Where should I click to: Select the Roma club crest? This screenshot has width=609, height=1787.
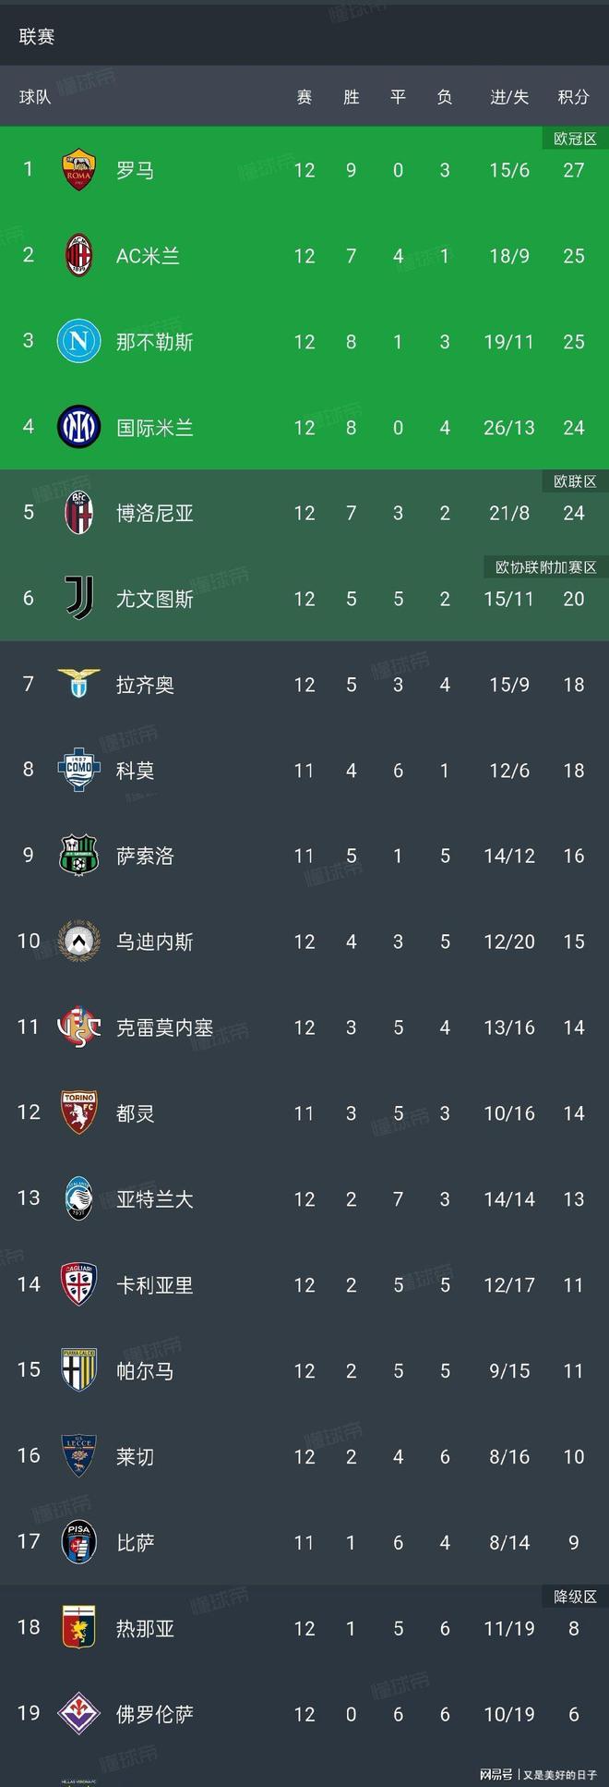pyautogui.click(x=80, y=170)
